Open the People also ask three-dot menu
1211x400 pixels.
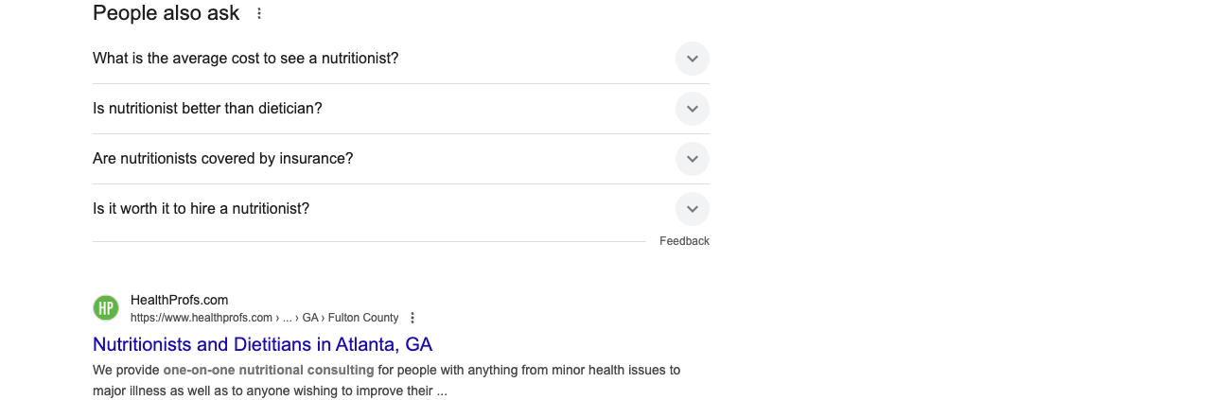tap(259, 14)
